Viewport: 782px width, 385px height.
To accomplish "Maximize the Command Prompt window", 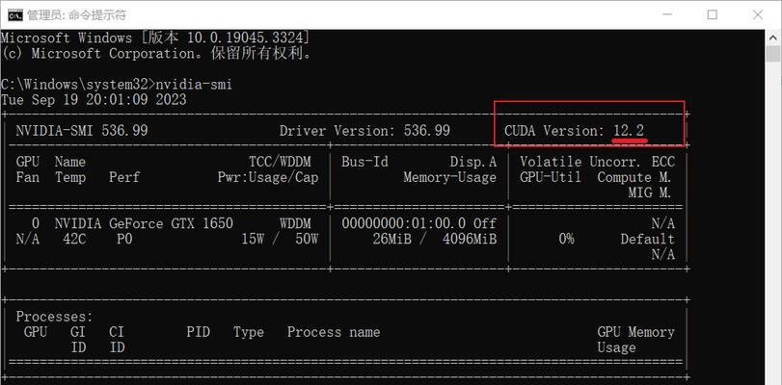I will (713, 15).
